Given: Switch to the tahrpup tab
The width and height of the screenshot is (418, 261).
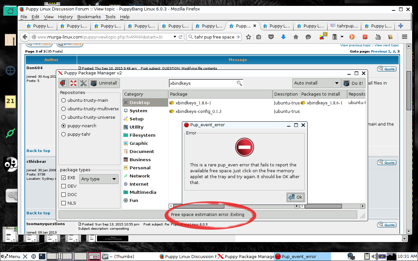Looking at the screenshot, I should click(344, 26).
